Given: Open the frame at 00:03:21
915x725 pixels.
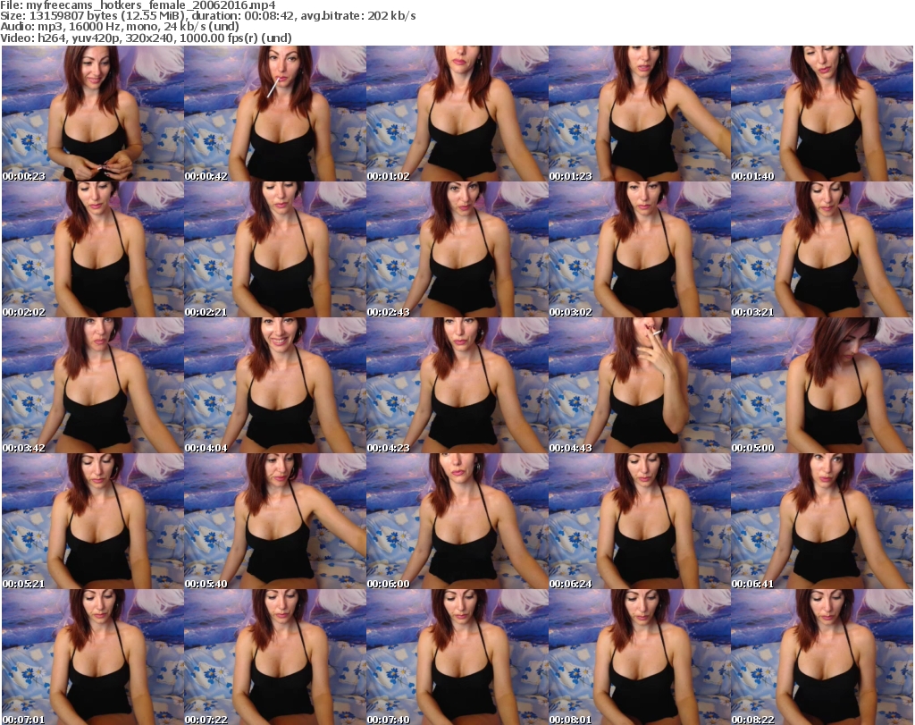Looking at the screenshot, I should [822, 249].
